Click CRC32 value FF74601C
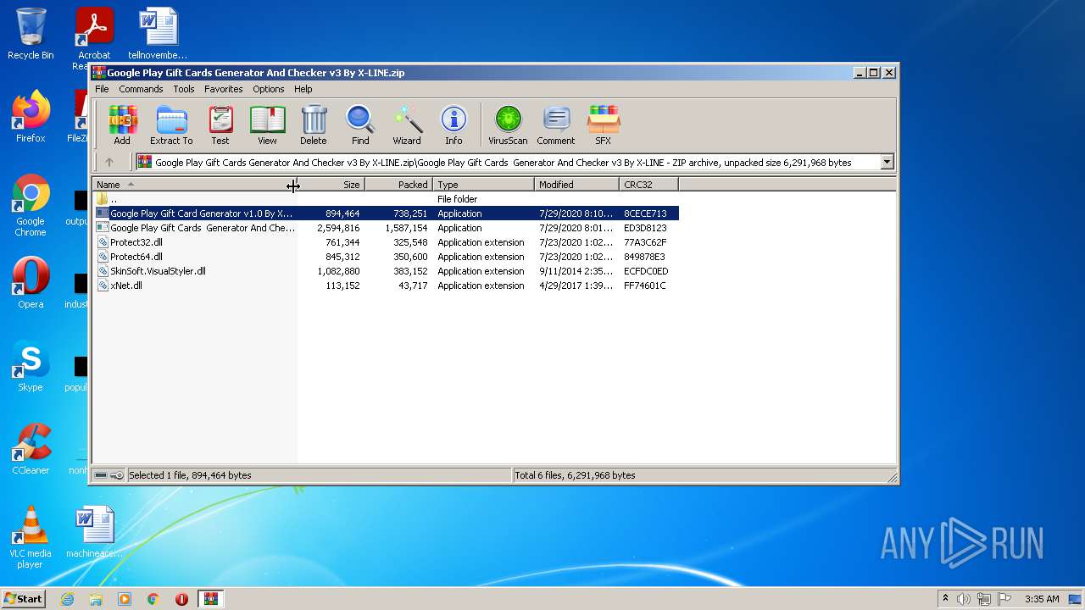1085x610 pixels. point(645,286)
